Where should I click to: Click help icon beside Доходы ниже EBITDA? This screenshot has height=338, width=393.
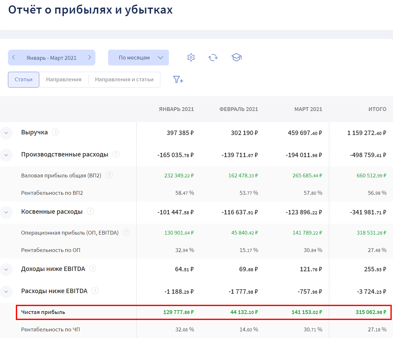click(x=93, y=268)
